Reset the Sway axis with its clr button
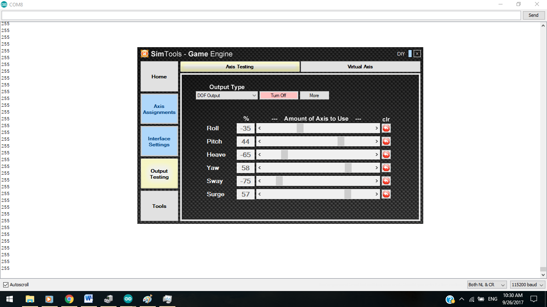Image resolution: width=547 pixels, height=307 pixels. pyautogui.click(x=386, y=181)
